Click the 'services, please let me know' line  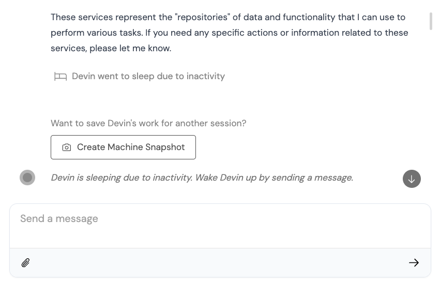[x=111, y=48]
